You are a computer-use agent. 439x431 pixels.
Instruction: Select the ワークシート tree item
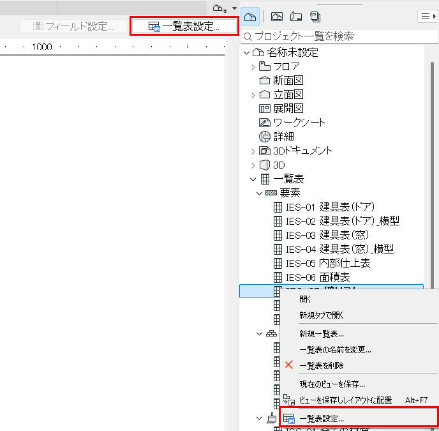299,123
